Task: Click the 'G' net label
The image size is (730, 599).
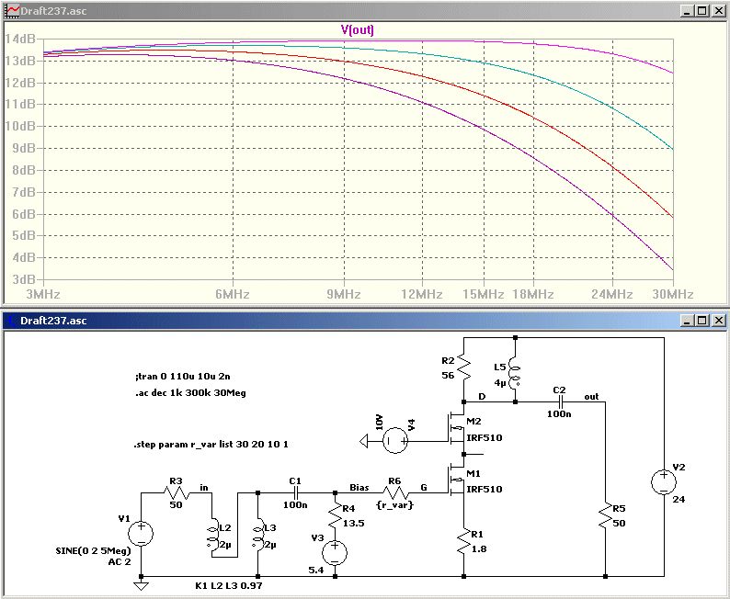Action: tap(424, 488)
